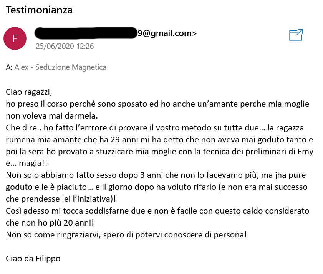Image resolution: width=323 pixels, height=274 pixels.
Task: Select the sender gmail.com address
Action: click(167, 33)
